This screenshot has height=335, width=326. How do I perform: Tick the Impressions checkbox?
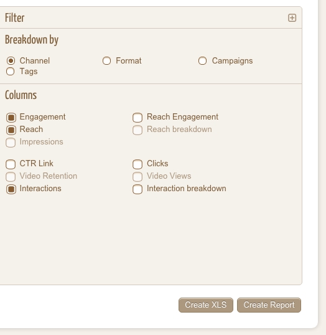pyautogui.click(x=11, y=143)
